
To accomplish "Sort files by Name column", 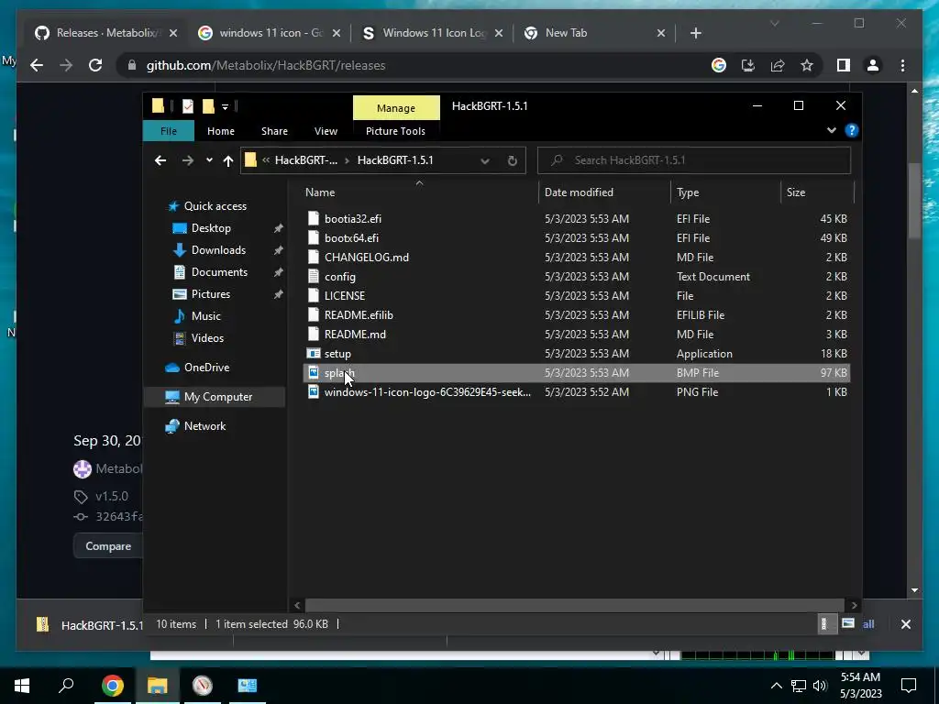I will click(x=320, y=192).
